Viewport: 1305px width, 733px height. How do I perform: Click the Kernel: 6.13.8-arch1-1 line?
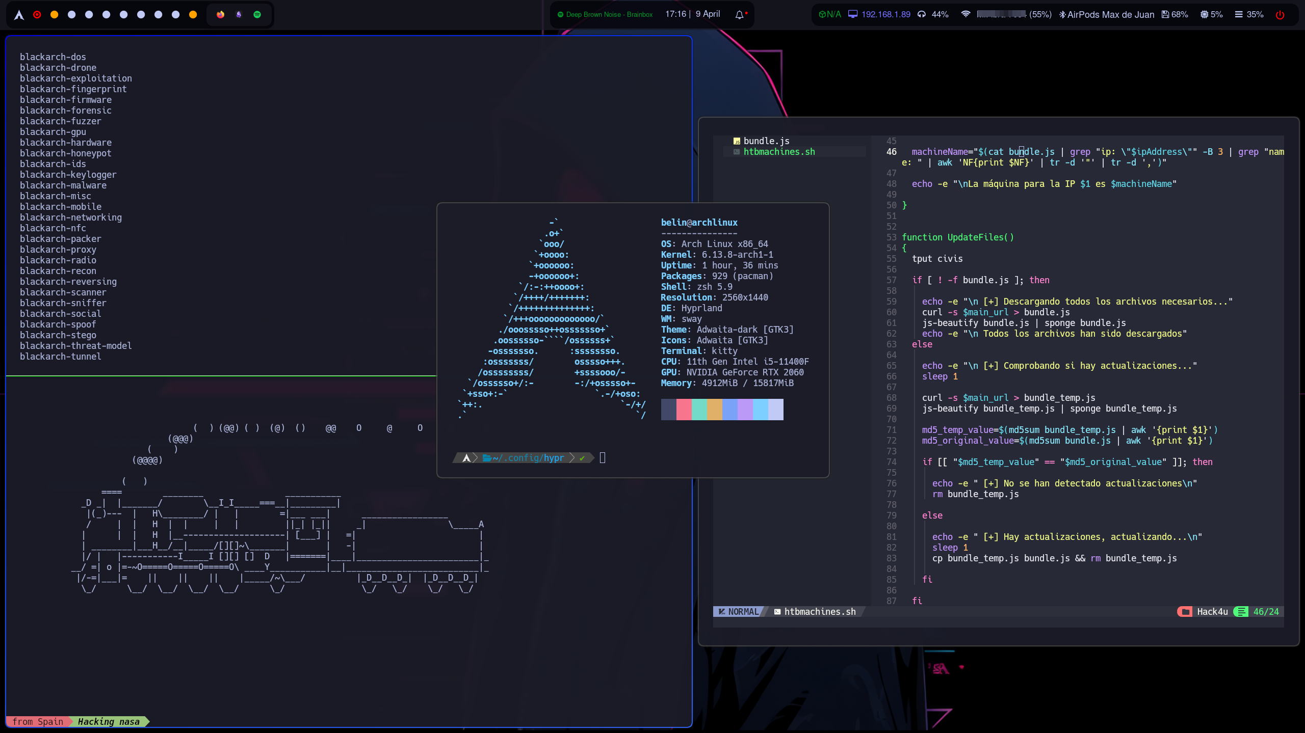[717, 255]
